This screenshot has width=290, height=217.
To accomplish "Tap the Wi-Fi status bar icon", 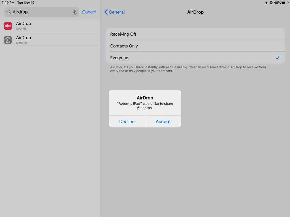I will pos(266,3).
